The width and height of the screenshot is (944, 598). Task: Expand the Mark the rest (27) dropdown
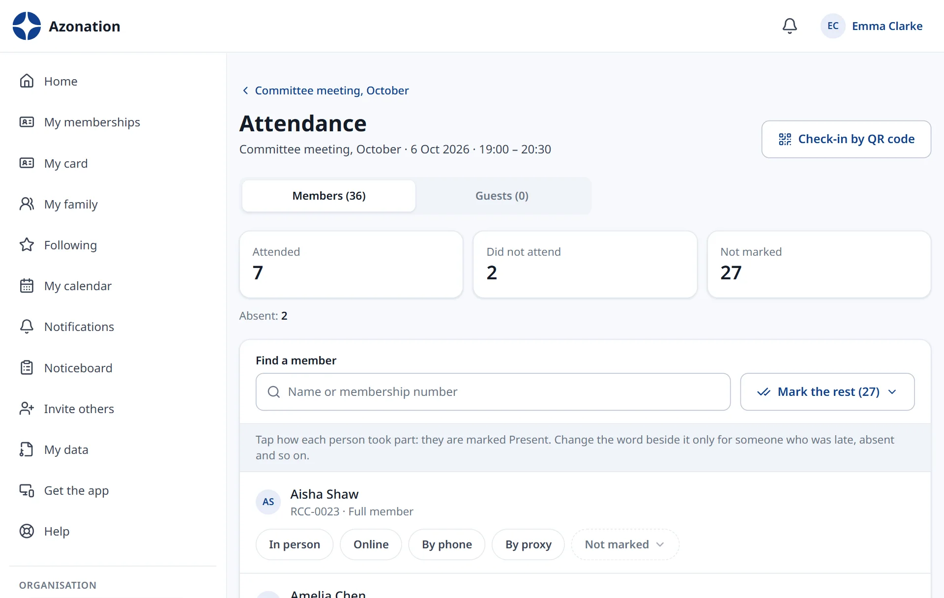pyautogui.click(x=827, y=392)
